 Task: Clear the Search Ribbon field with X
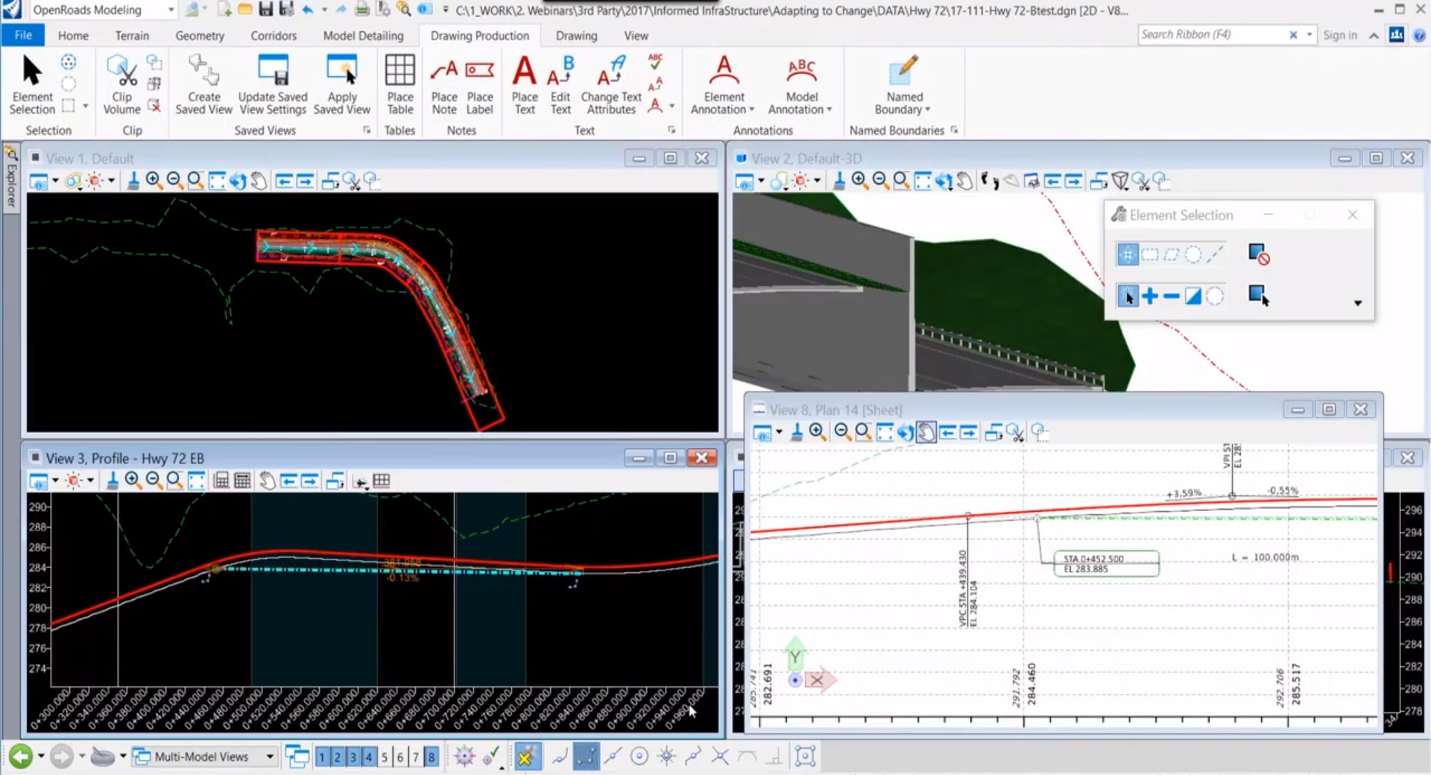1293,35
